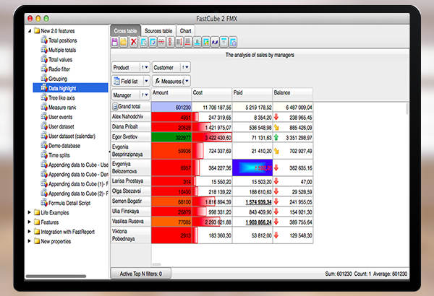
Task: Switch to the Sources table tab
Action: [x=158, y=31]
